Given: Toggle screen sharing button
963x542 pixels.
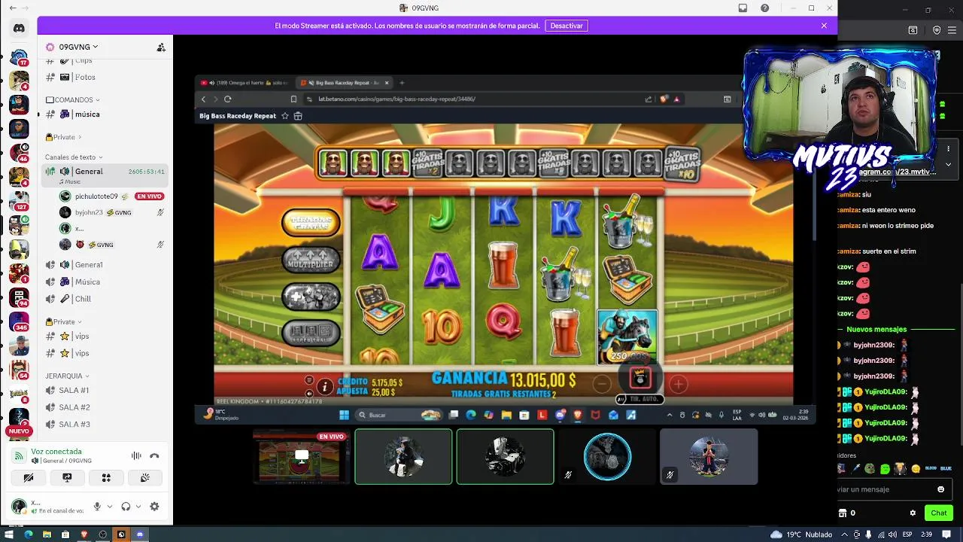Looking at the screenshot, I should coord(67,477).
